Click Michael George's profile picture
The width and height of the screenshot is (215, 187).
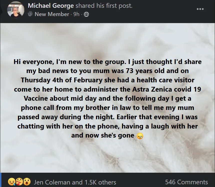pyautogui.click(x=16, y=10)
